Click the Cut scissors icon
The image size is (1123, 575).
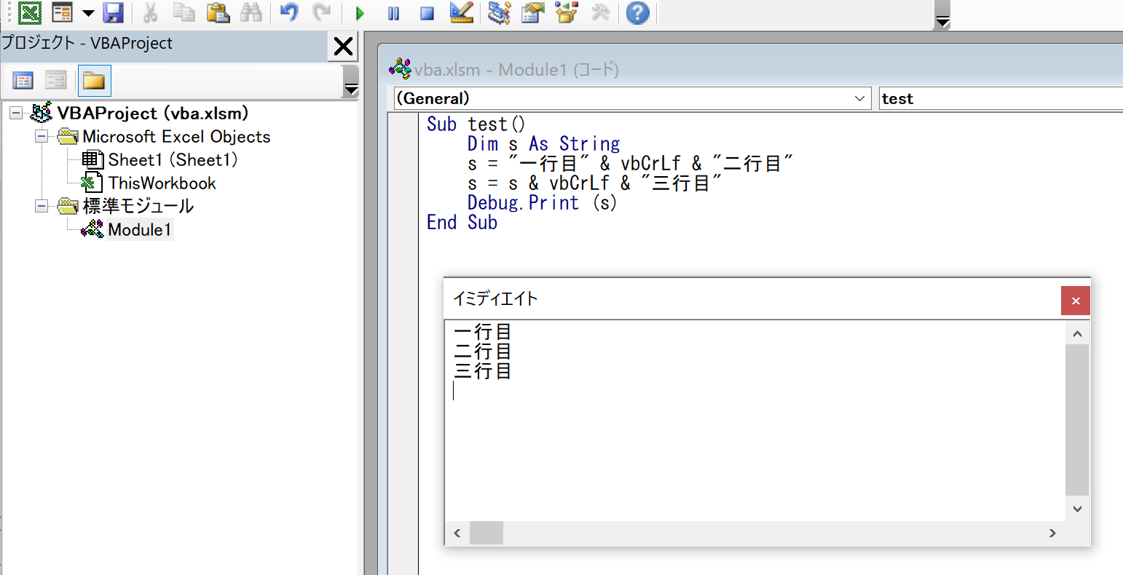coord(151,12)
